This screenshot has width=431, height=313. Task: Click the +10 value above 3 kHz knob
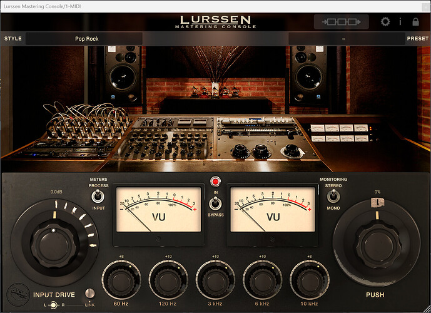click(x=215, y=256)
